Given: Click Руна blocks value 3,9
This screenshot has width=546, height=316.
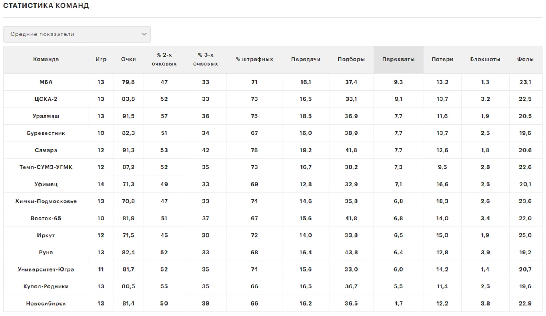Looking at the screenshot, I should coord(485,253).
